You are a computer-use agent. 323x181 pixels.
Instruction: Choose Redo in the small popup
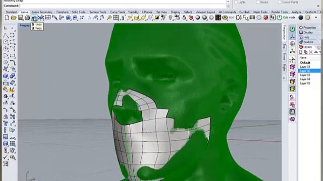click(x=37, y=28)
